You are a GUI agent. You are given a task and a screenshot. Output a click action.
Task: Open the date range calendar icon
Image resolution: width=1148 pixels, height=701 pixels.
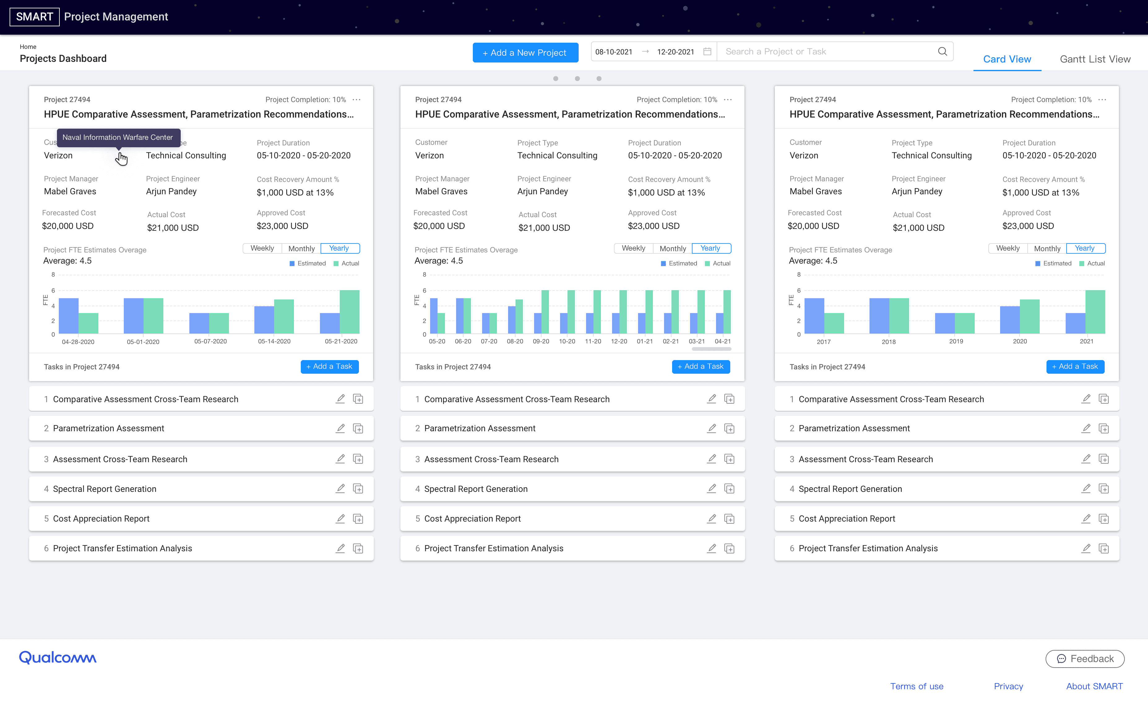tap(707, 52)
